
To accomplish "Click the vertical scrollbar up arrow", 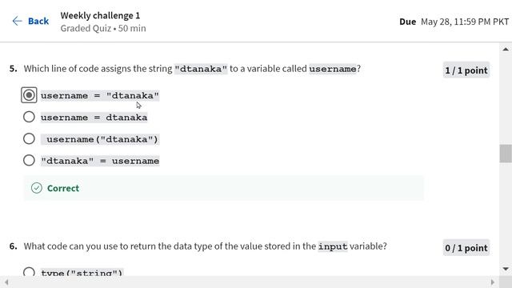I will click(506, 50).
